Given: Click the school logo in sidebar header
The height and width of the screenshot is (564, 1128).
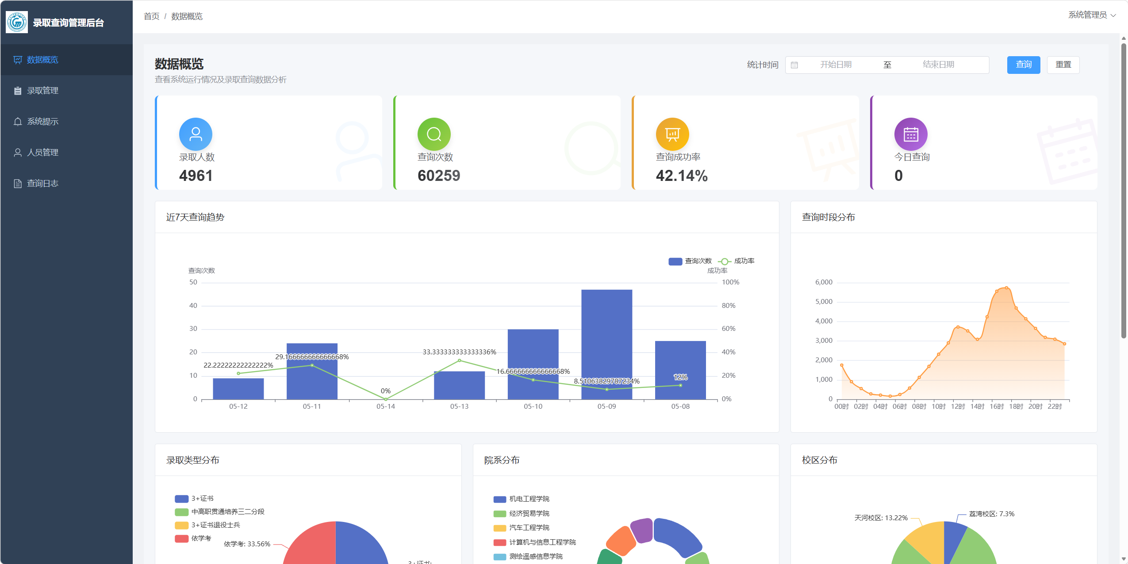Looking at the screenshot, I should 17,22.
